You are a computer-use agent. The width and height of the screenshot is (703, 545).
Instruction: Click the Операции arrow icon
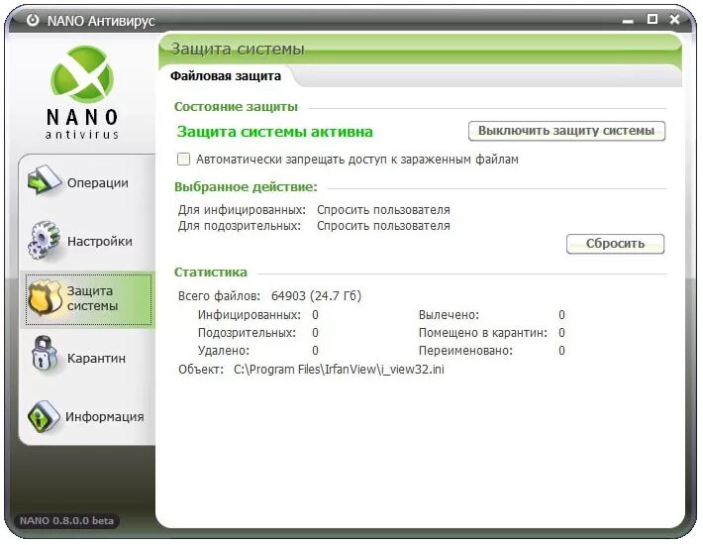point(44,181)
